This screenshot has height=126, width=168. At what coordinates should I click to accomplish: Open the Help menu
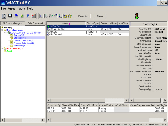30,8
